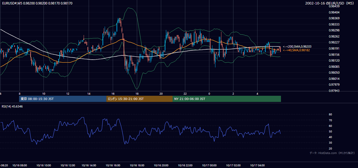
Task: Click the 10/16 22:00 time axis label
Action: 185,165
